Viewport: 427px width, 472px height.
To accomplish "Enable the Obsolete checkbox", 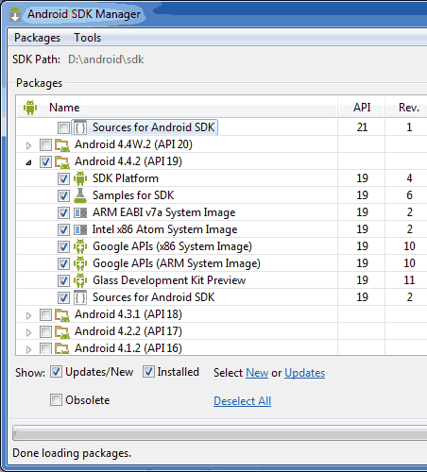I will pos(56,400).
